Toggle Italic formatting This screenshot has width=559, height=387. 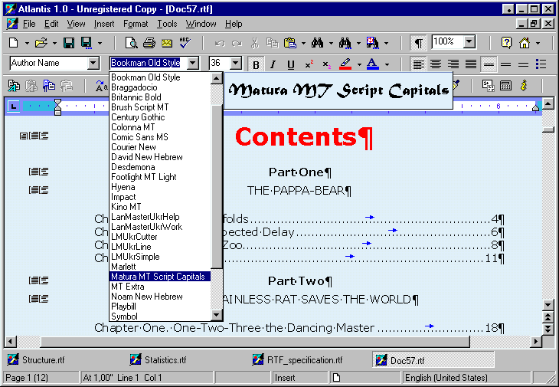coord(273,64)
